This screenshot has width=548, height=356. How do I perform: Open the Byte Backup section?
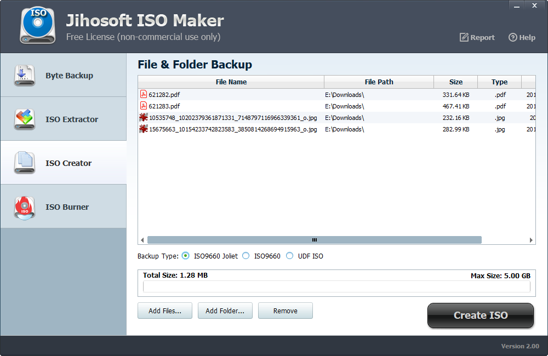pyautogui.click(x=63, y=75)
